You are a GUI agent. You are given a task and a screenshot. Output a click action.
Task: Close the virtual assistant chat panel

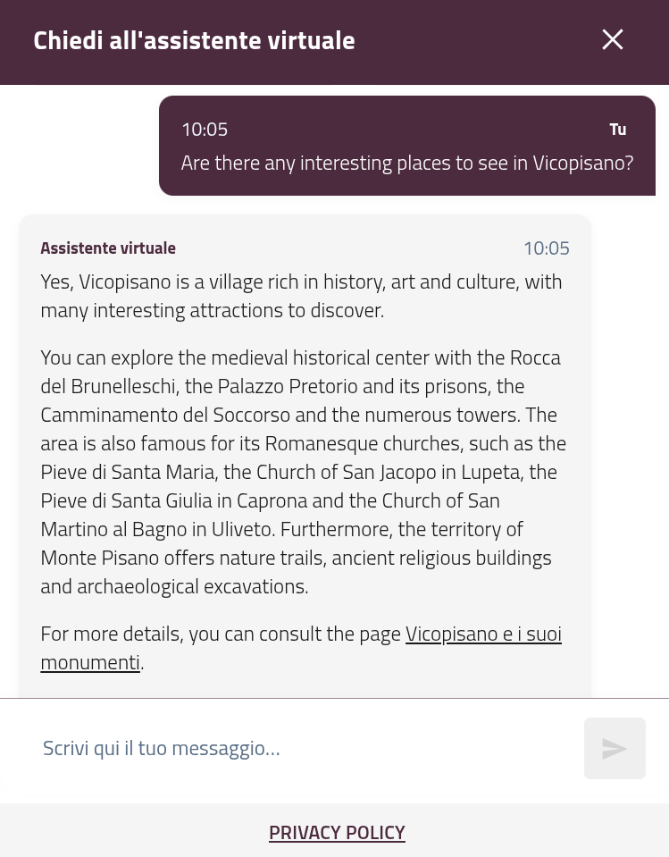click(613, 39)
